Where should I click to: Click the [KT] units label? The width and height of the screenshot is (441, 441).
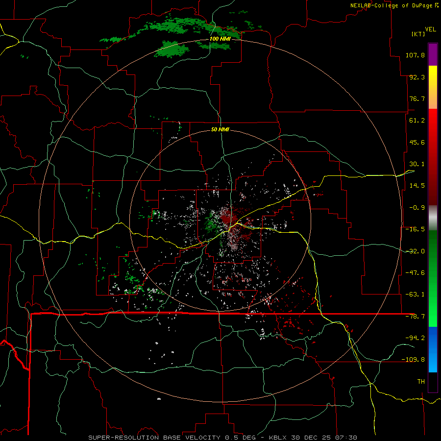(418, 34)
